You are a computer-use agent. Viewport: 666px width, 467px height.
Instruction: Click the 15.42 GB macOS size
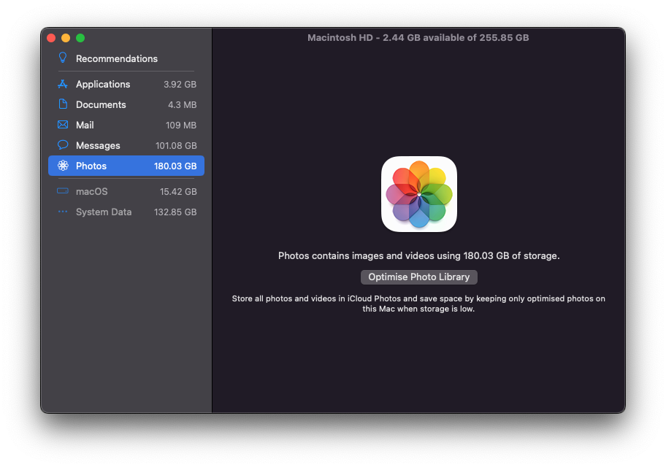[x=178, y=191]
